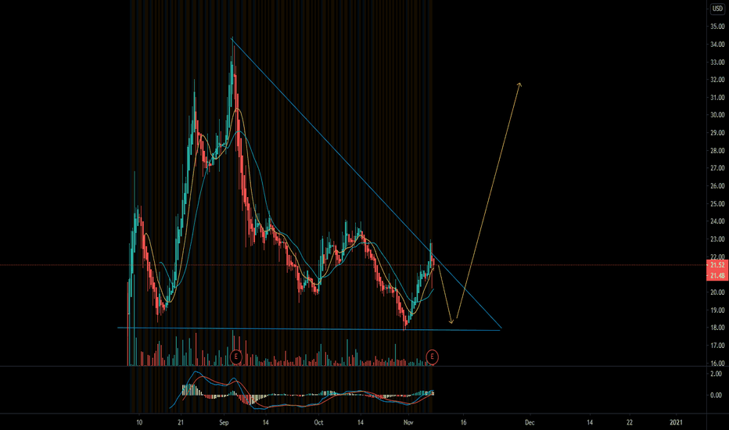Click the 2021 date label
The image size is (729, 430).
coord(676,422)
